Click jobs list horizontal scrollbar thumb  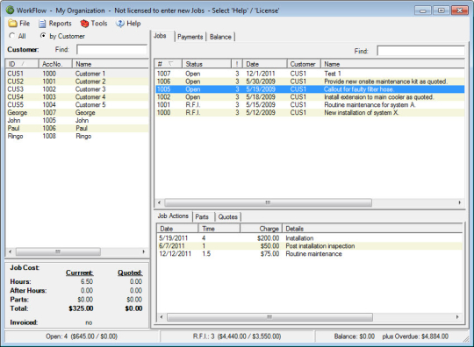[268, 202]
